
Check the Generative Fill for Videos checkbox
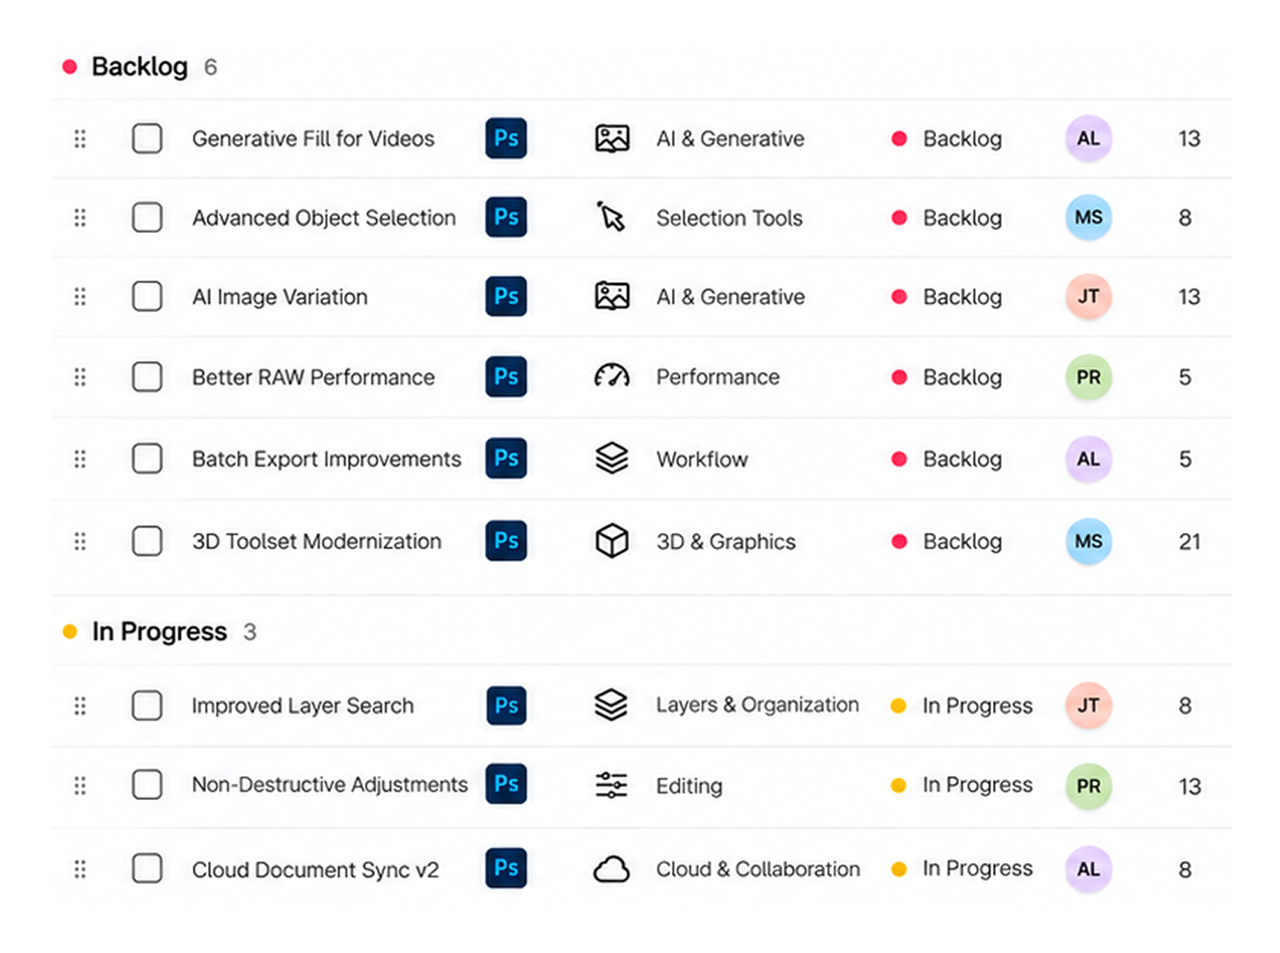coord(147,138)
